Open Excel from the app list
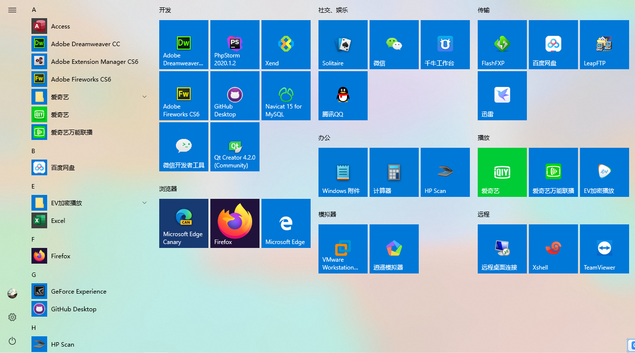This screenshot has width=635, height=353. point(90,220)
